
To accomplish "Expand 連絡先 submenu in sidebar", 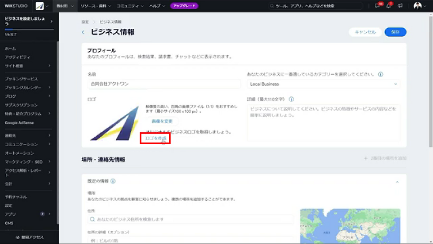I will [x=49, y=135].
